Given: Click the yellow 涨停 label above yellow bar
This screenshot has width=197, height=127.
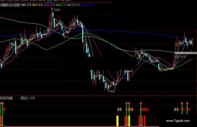Looking at the screenshot, I should click(x=120, y=109).
